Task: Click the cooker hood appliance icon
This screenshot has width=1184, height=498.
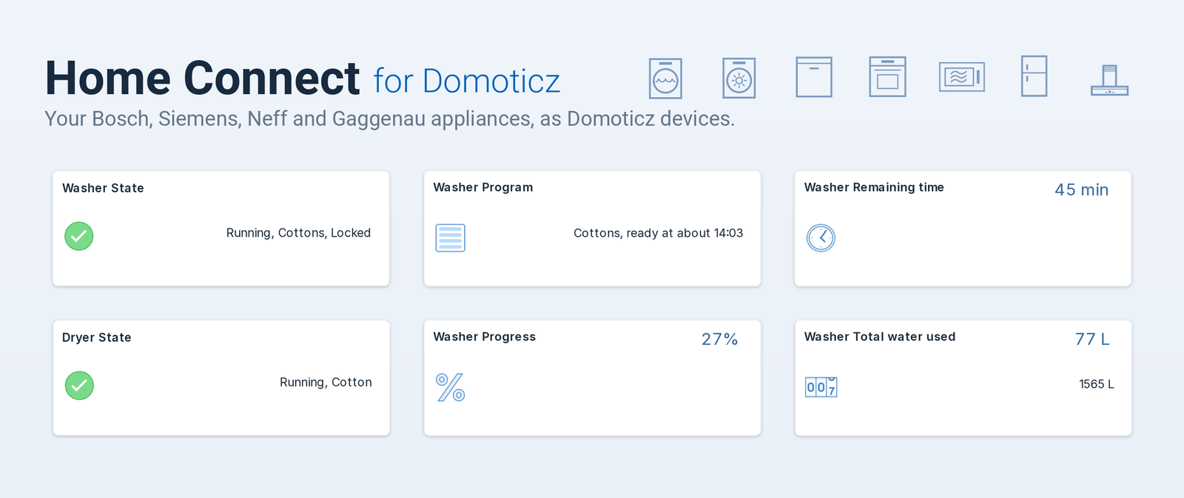Action: 1109,80
